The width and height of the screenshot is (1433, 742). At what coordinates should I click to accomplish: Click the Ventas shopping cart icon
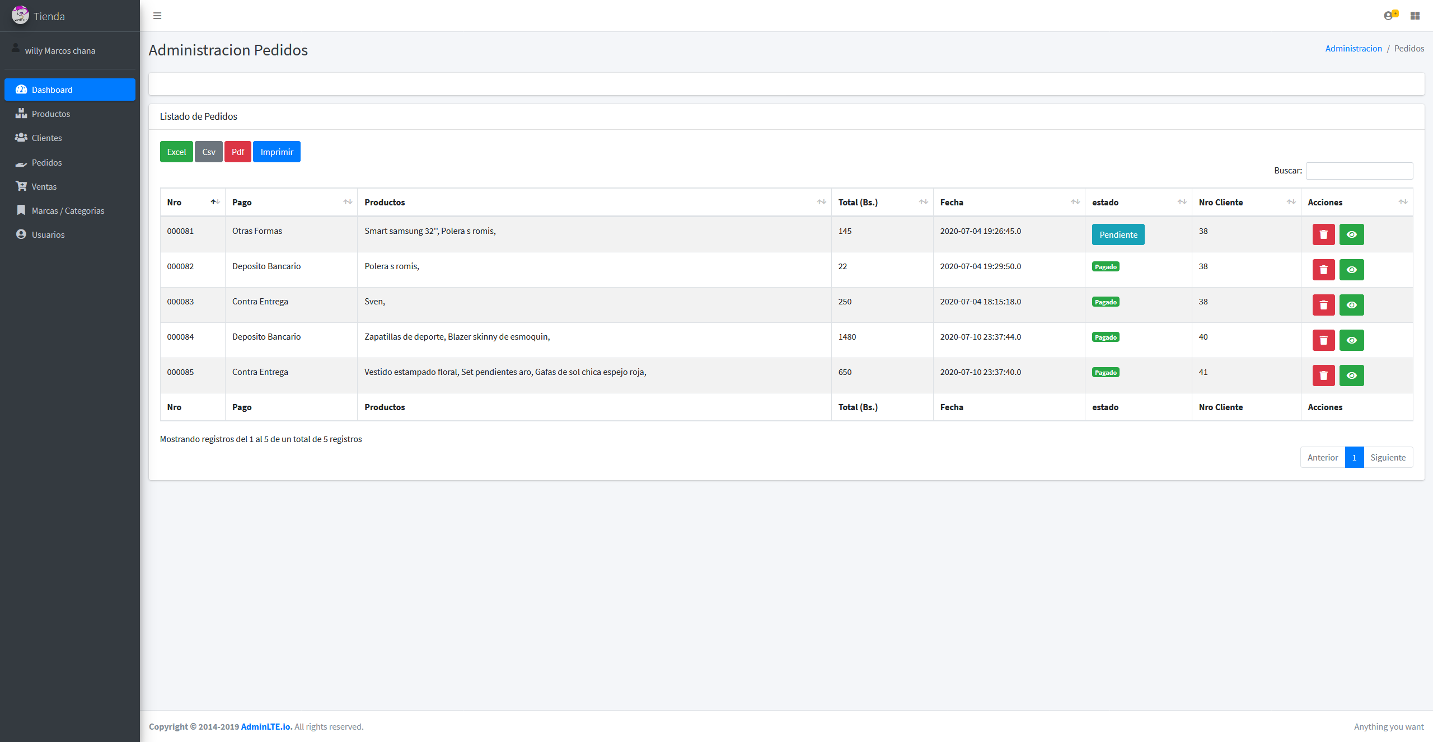[21, 186]
